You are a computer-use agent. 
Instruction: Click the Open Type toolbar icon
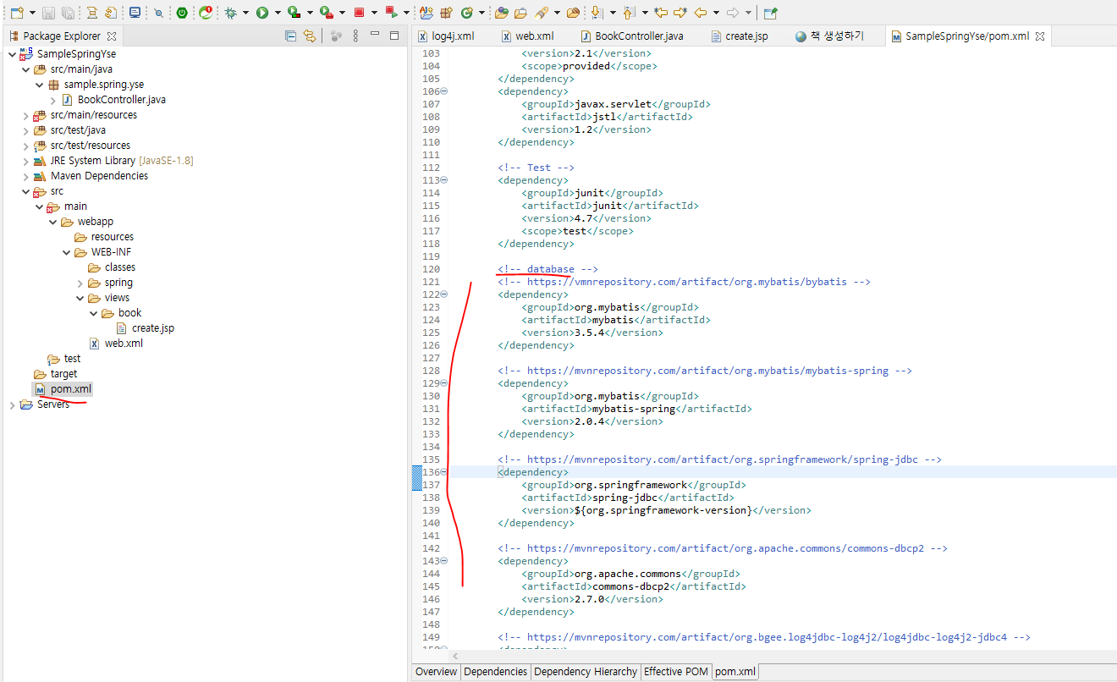pyautogui.click(x=502, y=13)
